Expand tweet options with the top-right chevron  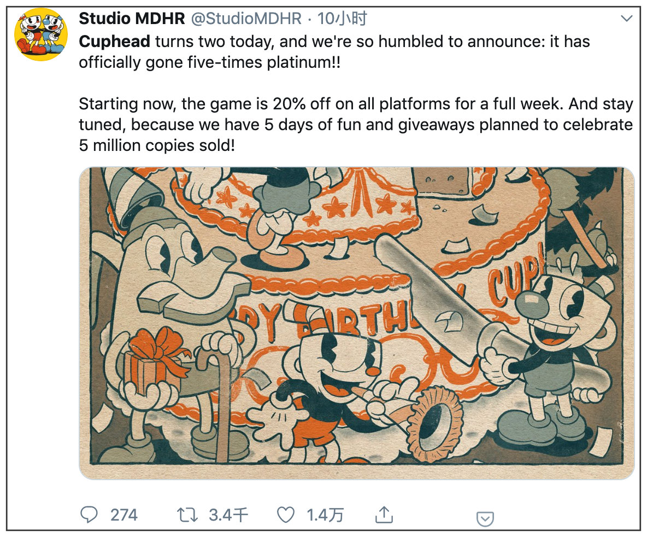626,18
